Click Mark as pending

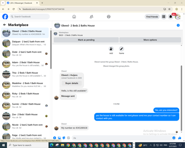86,40
